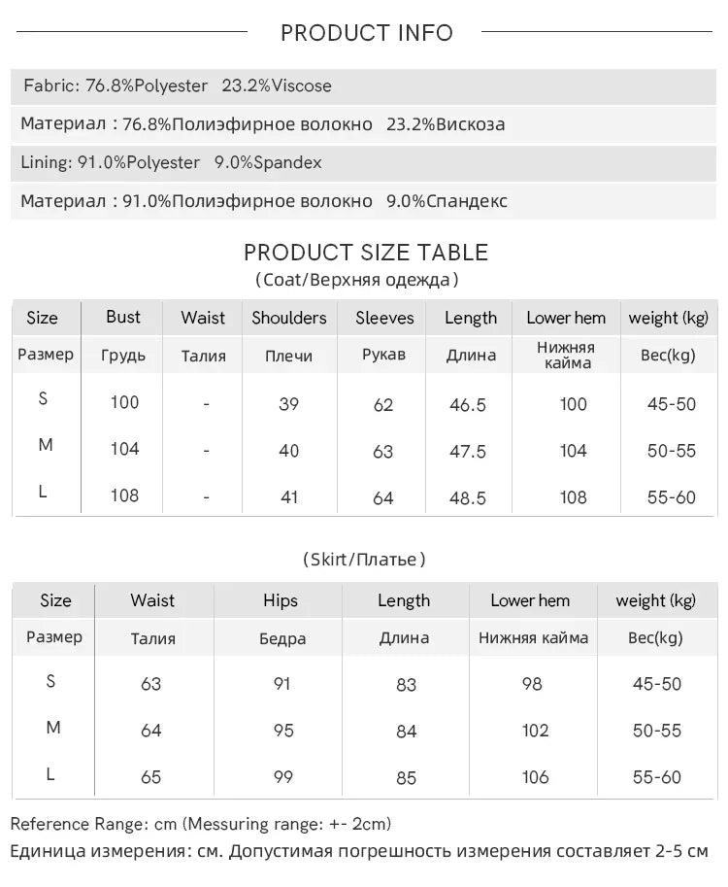Select the Coat/Верхняя одежда subtitle
This screenshot has height=887, width=728.
pyautogui.click(x=357, y=280)
